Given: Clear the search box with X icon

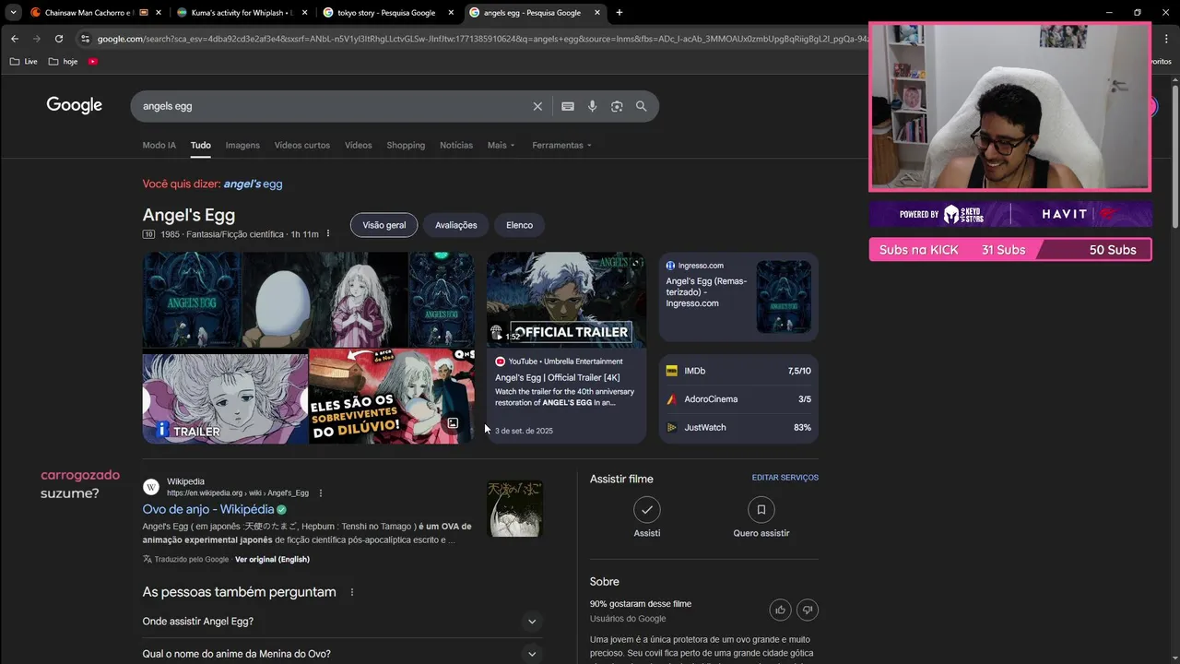Looking at the screenshot, I should 537,106.
